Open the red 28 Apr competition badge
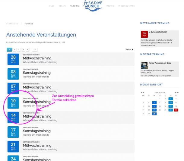The width and height of the screenshot is (184, 161). tap(144, 34)
